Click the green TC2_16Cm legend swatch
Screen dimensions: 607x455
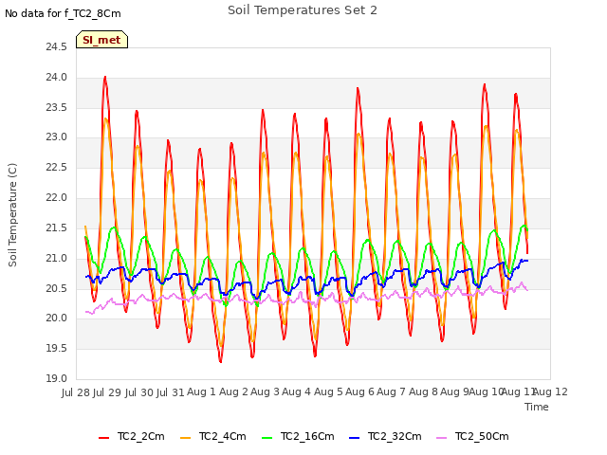click(267, 438)
